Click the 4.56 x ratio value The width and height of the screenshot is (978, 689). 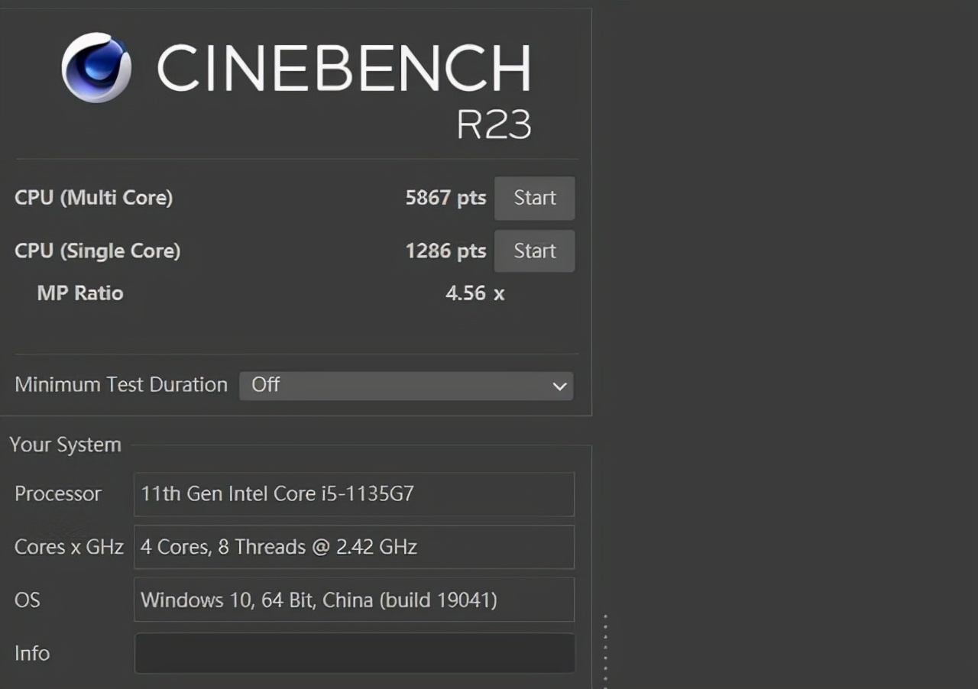(474, 293)
